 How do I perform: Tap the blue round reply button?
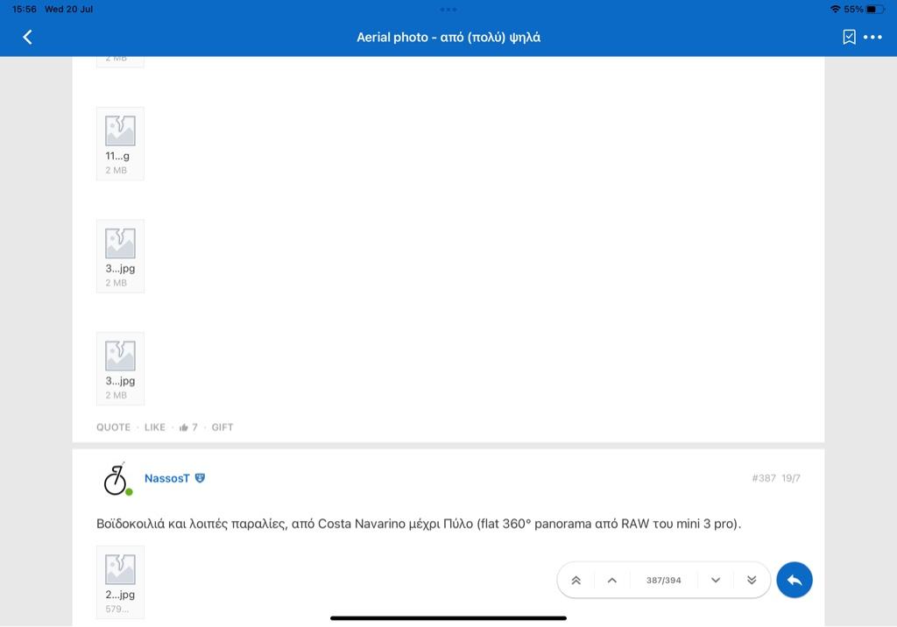(795, 580)
